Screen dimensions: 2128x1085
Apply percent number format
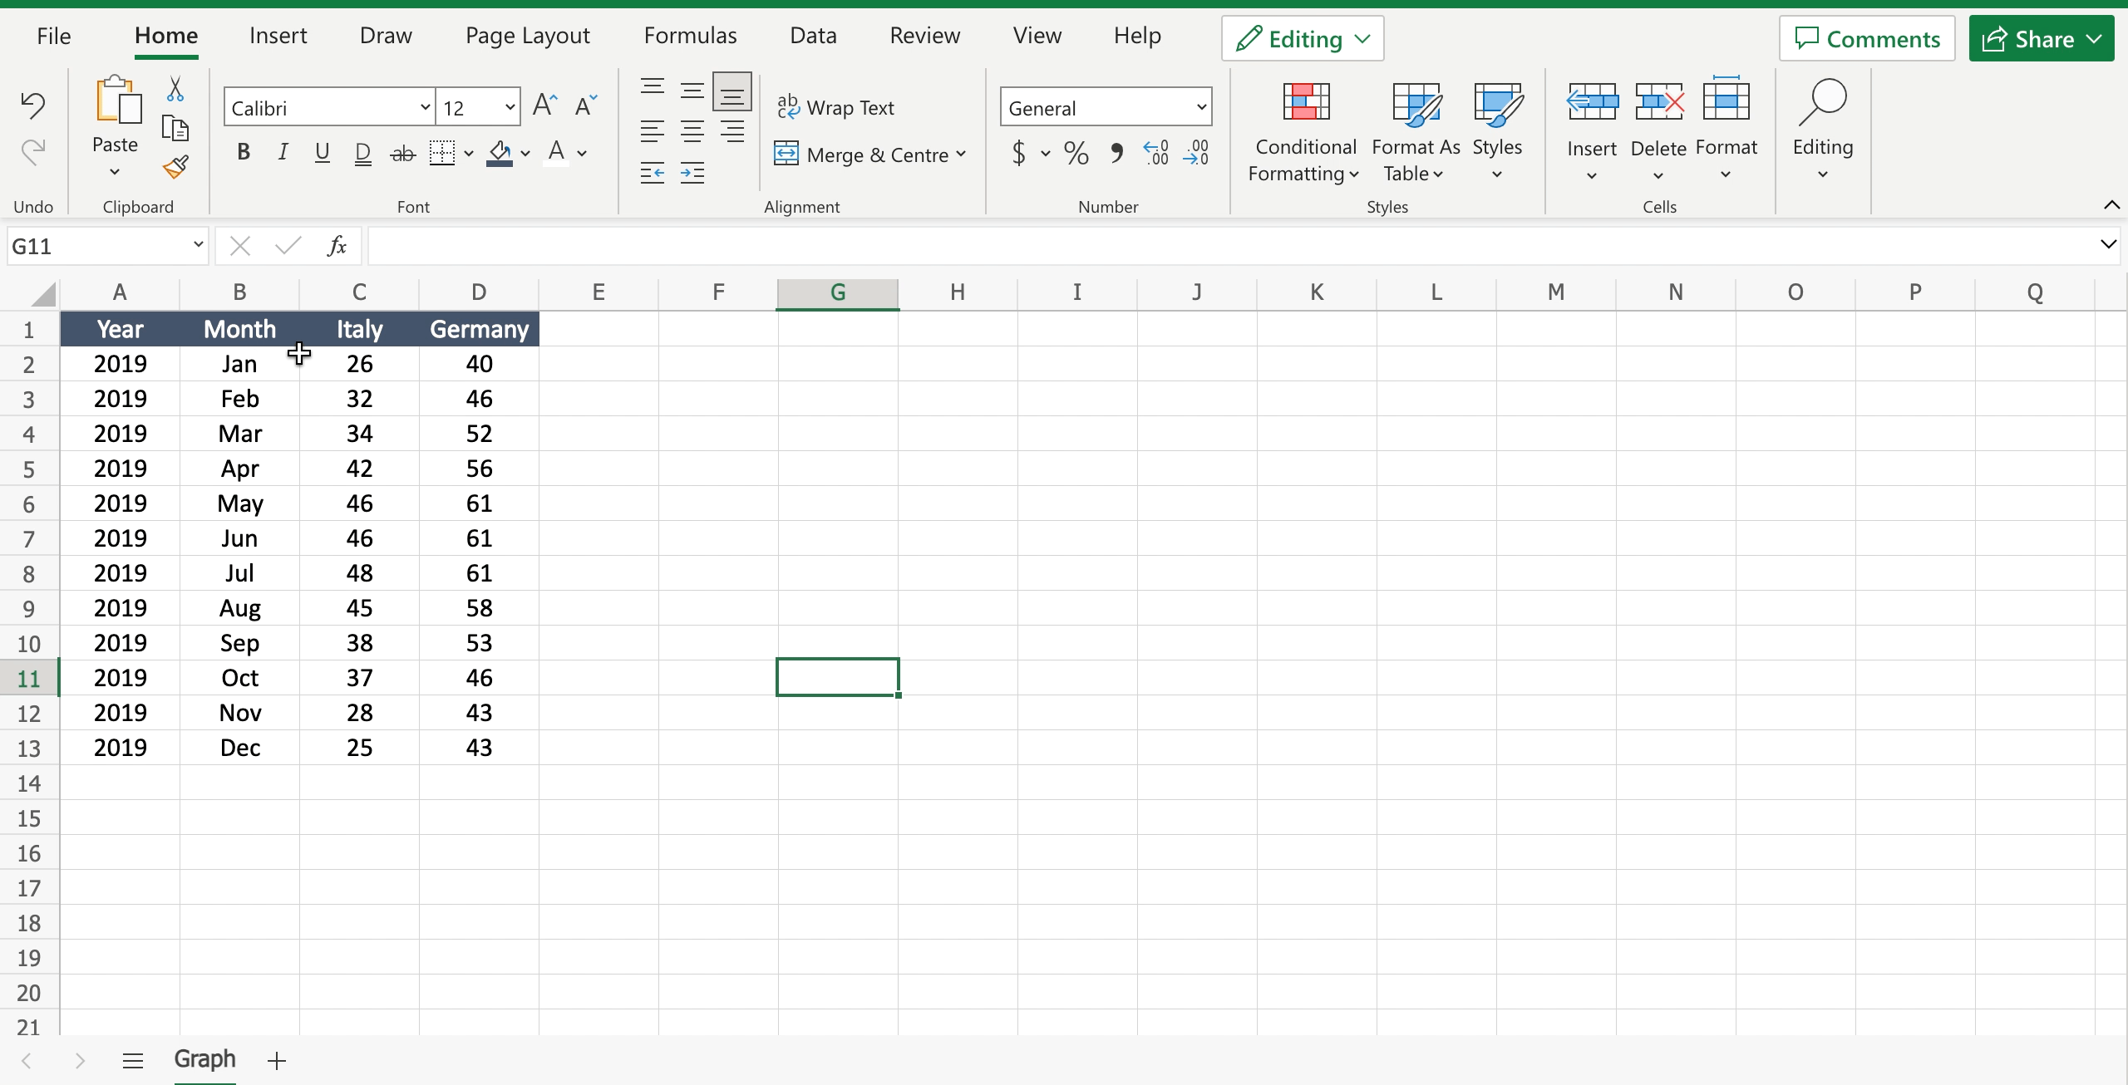point(1075,153)
